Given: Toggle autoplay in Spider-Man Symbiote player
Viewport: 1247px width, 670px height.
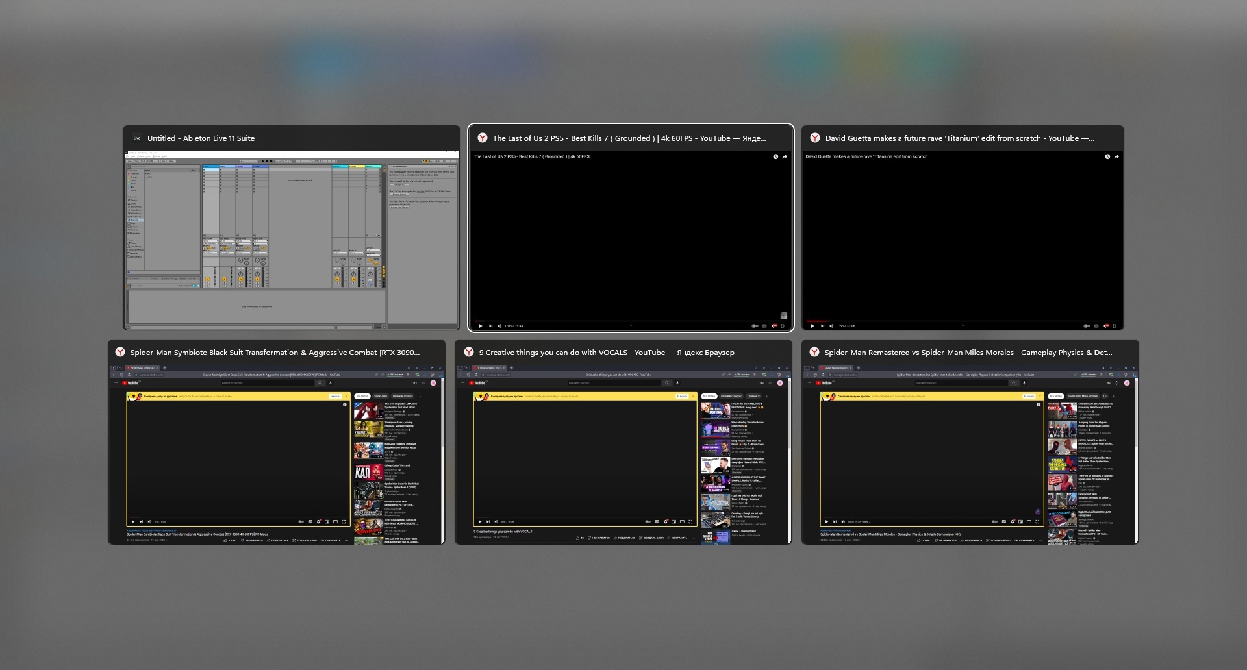Looking at the screenshot, I should 301,521.
